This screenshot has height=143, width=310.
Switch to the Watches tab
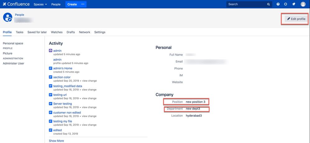click(57, 32)
